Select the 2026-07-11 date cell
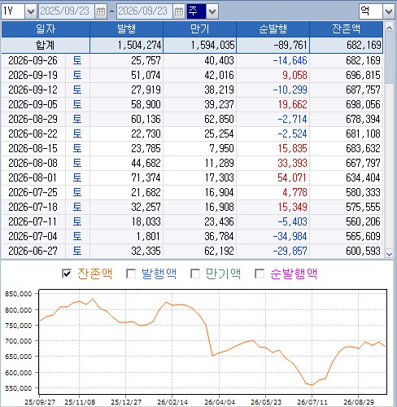 (x=33, y=221)
